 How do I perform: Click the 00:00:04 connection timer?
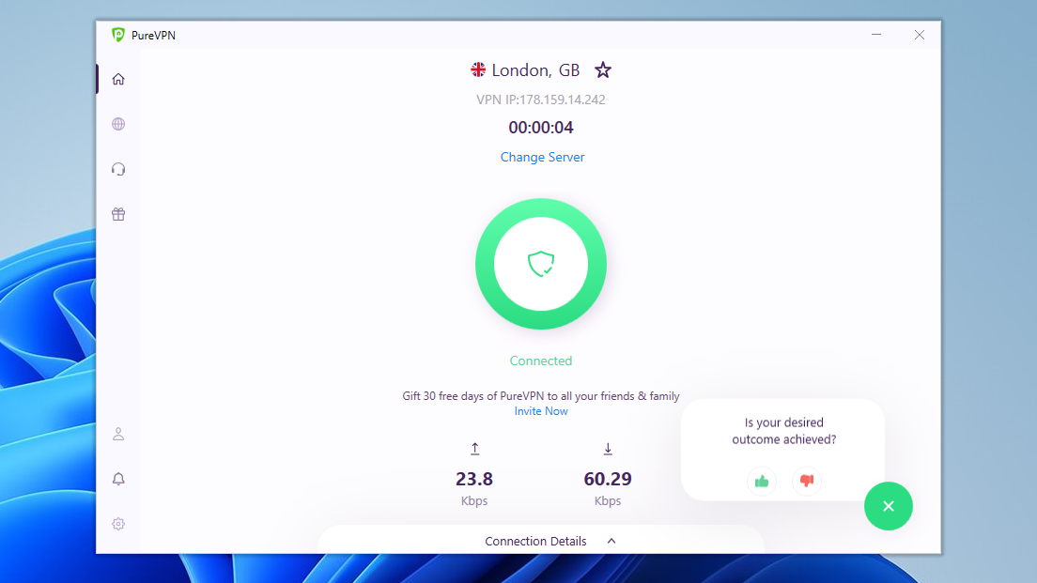click(541, 128)
